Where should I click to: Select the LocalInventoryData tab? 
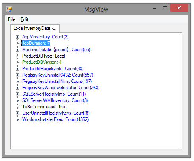tap(35, 28)
